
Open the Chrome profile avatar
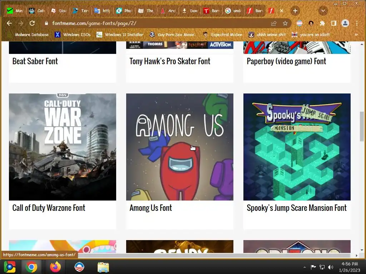[x=345, y=23]
